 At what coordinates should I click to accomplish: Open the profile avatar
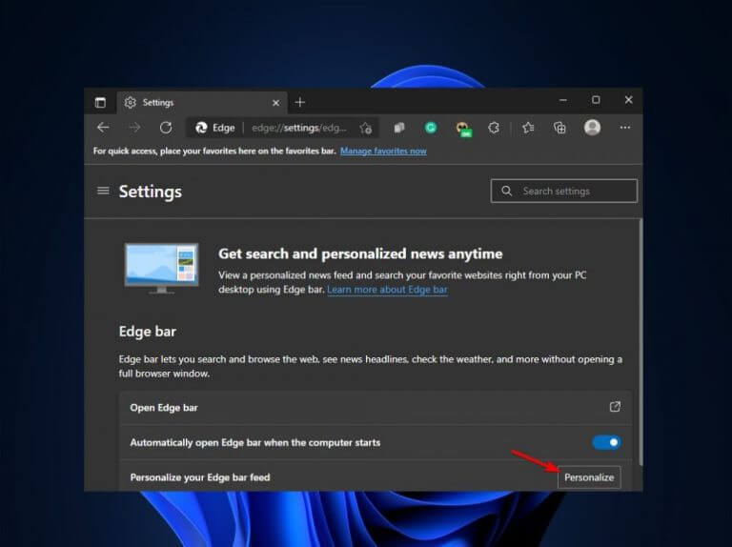(x=592, y=128)
